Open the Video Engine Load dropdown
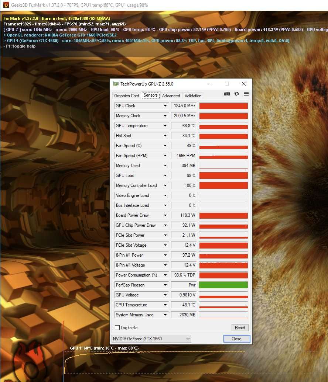This screenshot has height=382, width=328. [165, 195]
